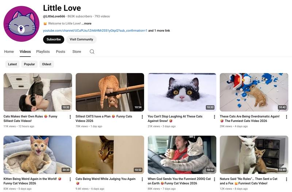
Task: Open options menu for Kitten Being Weird Again video
Action: click(x=70, y=179)
